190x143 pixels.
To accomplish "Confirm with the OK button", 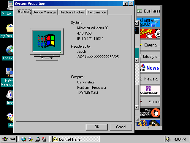I will point(97,127).
